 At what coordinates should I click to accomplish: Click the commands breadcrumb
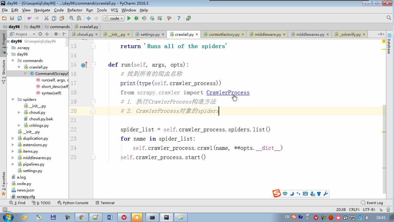point(57,27)
